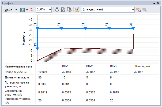Click the print icon
Image resolution: width=162 pixels, height=107 pixels.
tap(57, 9)
